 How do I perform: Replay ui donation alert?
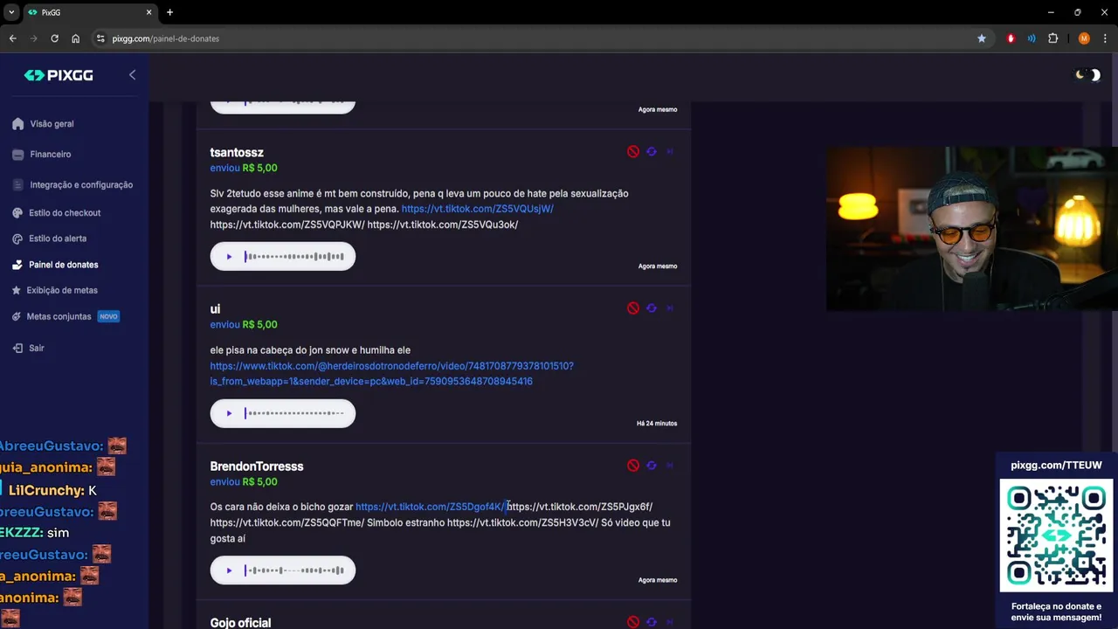tap(652, 308)
